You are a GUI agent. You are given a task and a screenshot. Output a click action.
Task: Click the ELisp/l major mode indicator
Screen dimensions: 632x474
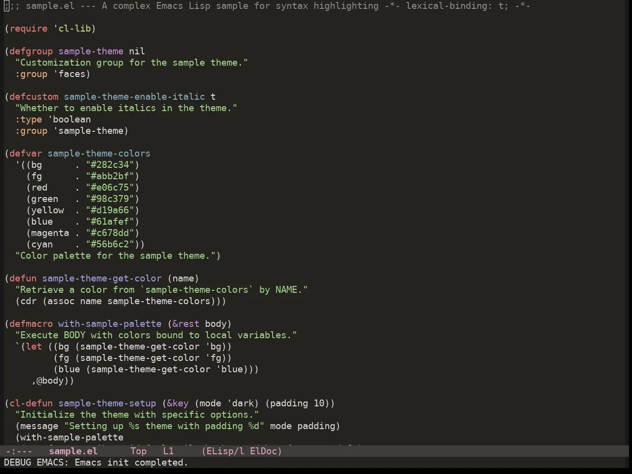[225, 451]
